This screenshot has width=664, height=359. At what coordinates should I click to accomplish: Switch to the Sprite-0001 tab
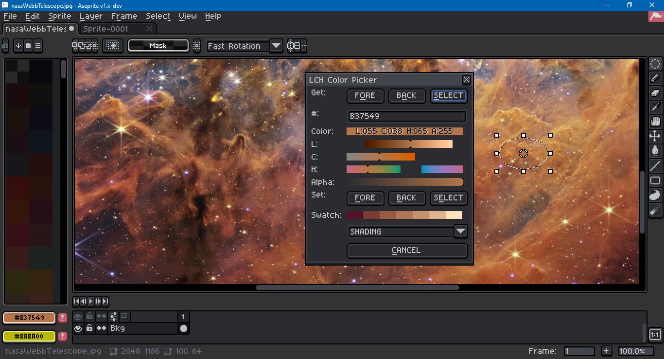(x=117, y=29)
